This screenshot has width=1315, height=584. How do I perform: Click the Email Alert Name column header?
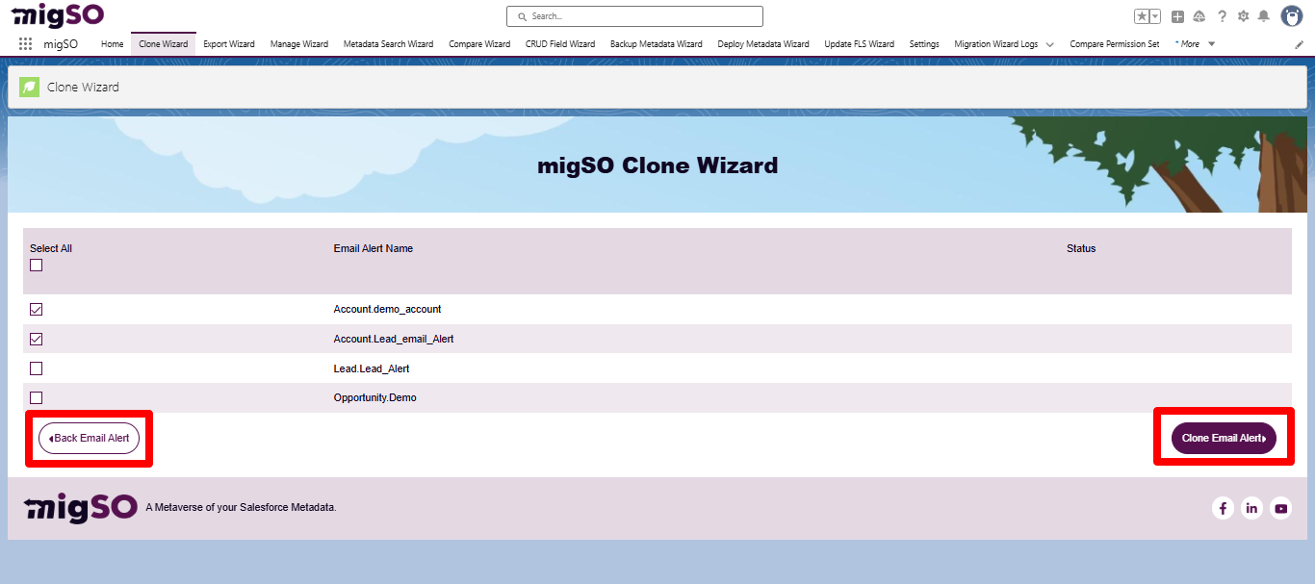(374, 248)
